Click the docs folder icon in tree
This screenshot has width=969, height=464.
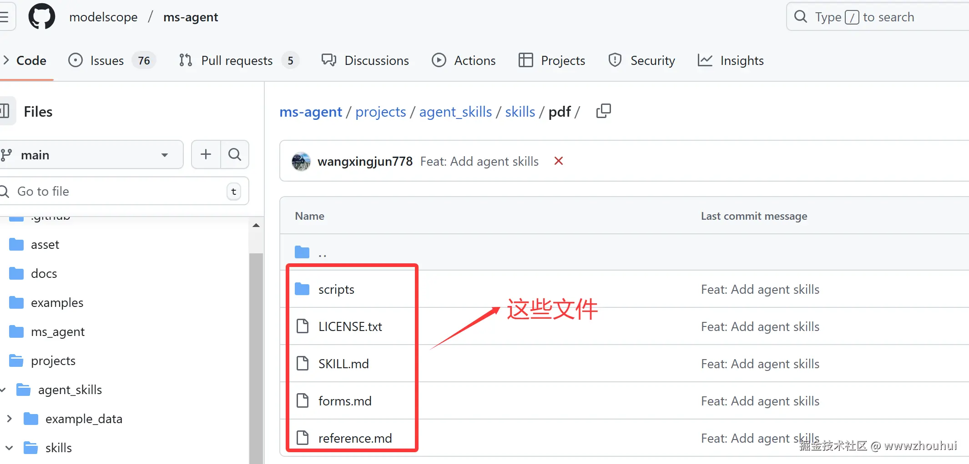16,273
